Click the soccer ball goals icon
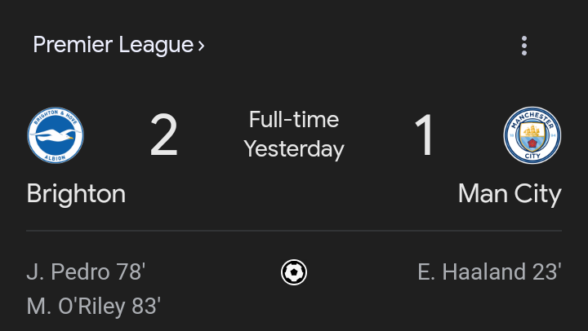The image size is (588, 331). [294, 272]
